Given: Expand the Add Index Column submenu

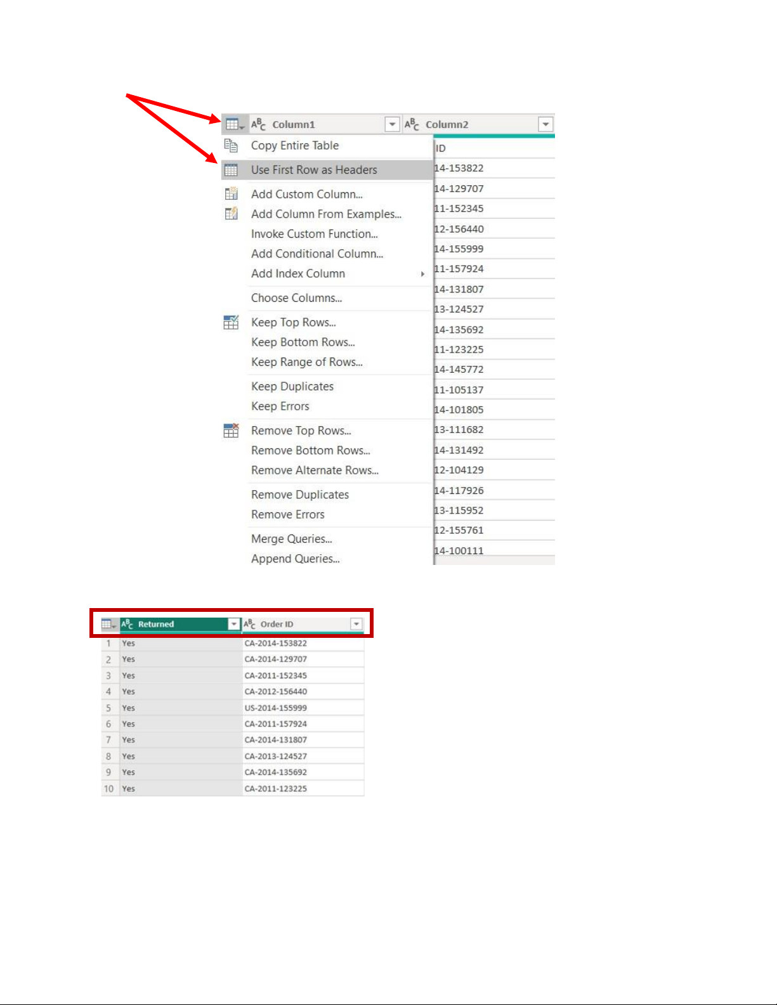Looking at the screenshot, I should (x=422, y=274).
